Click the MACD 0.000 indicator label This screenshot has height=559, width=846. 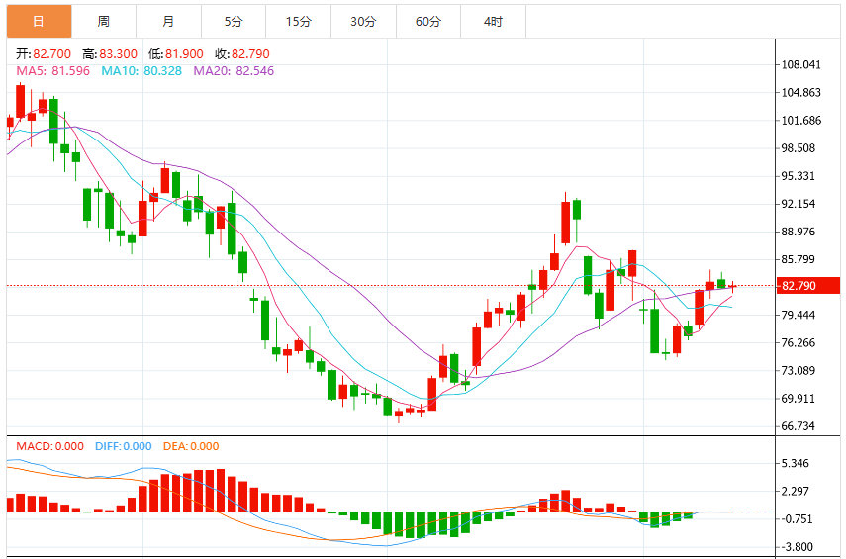click(49, 446)
